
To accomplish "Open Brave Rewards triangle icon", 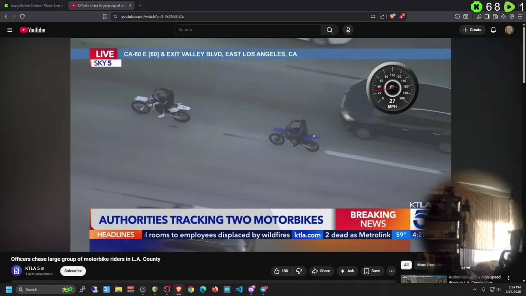I will coord(402,16).
